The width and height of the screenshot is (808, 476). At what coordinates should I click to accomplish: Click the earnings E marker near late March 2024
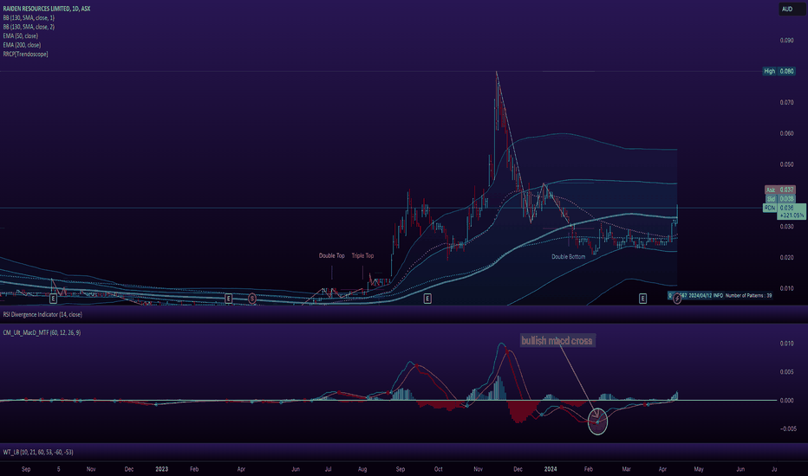[642, 299]
